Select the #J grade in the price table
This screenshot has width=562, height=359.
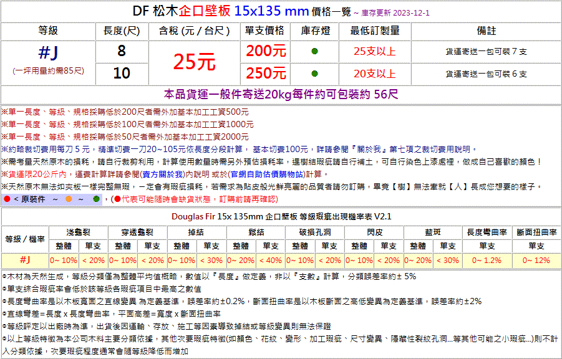click(48, 52)
